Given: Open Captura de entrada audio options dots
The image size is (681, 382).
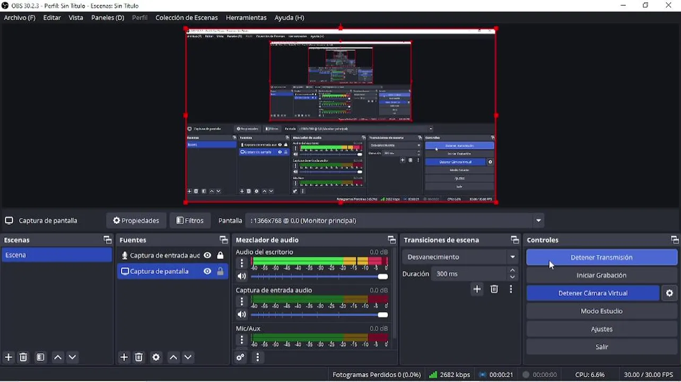Looking at the screenshot, I should click(x=242, y=301).
